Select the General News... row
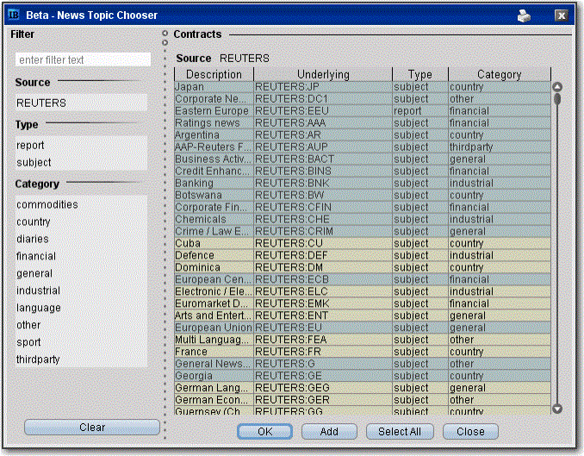Screen dimensions: 584x456 coord(363,364)
